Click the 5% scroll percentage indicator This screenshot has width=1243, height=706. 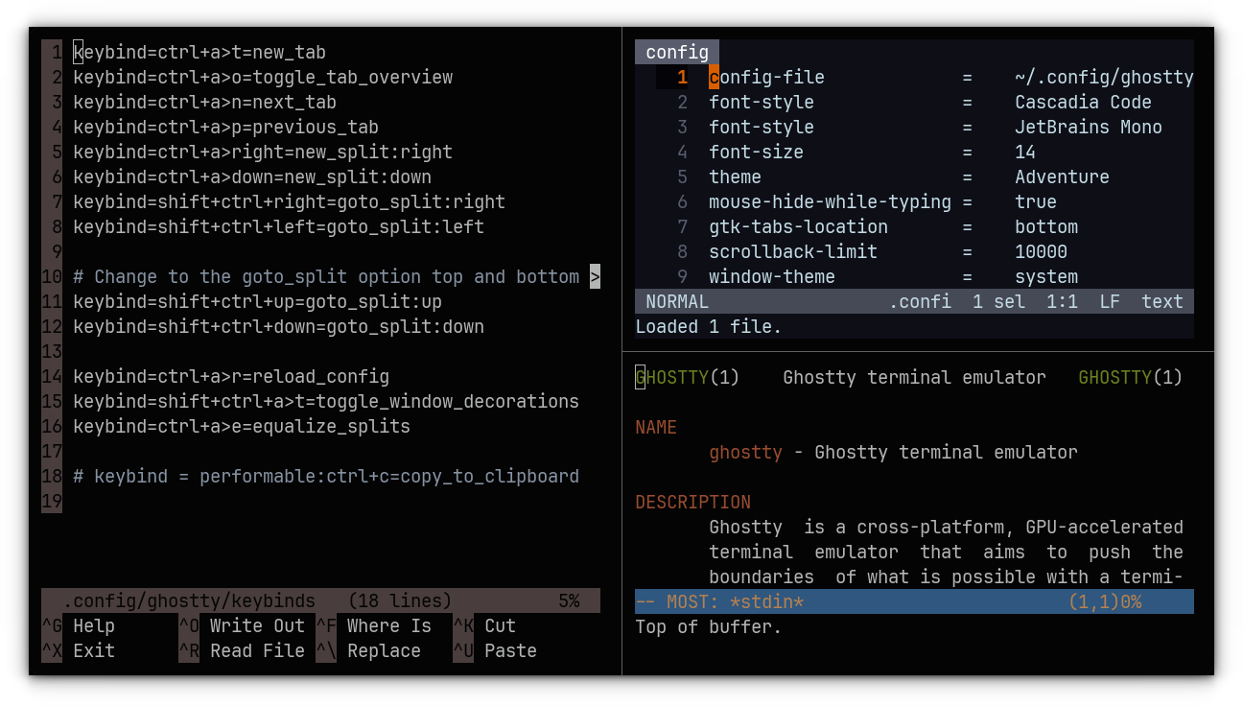(x=569, y=600)
